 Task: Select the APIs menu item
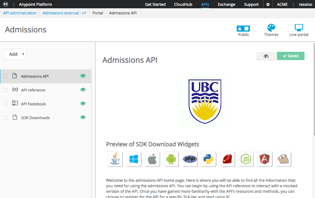point(205,4)
